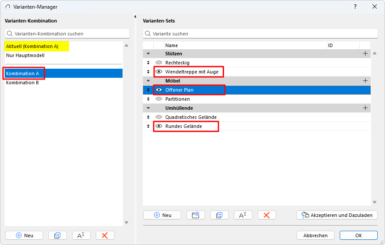The height and width of the screenshot is (245, 385).
Task: Collapse the Möbel variant set
Action: pyautogui.click(x=148, y=81)
